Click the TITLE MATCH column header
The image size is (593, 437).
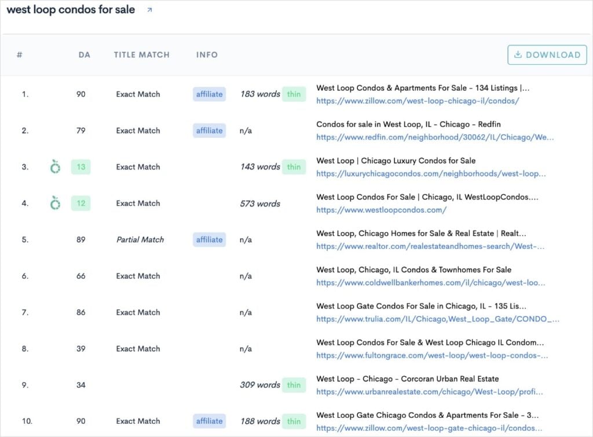tap(141, 54)
